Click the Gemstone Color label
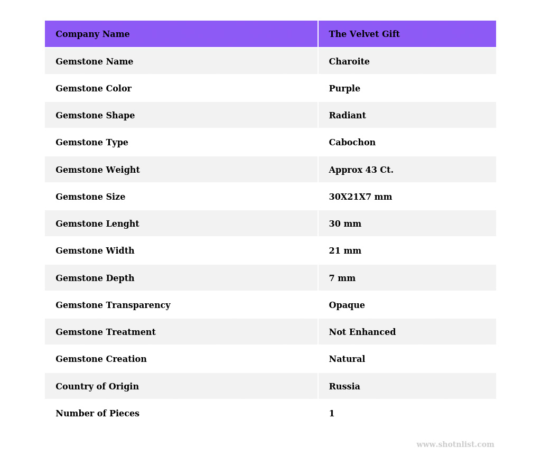Screen dimensions: 541x466 (94, 89)
